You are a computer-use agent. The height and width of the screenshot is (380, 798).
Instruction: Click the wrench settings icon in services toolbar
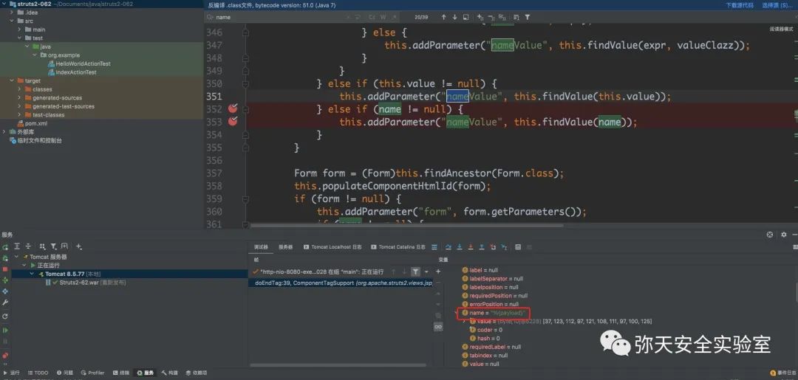click(5, 303)
